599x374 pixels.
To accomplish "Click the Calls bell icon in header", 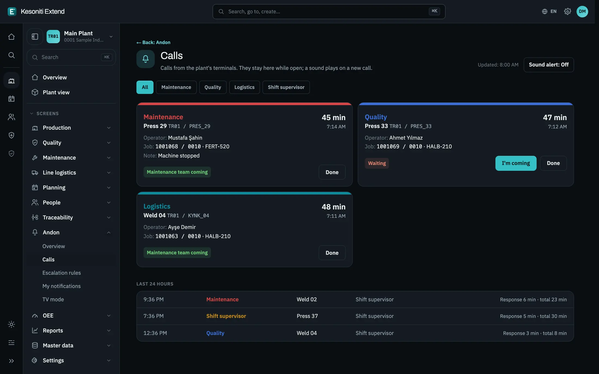I will pyautogui.click(x=145, y=59).
